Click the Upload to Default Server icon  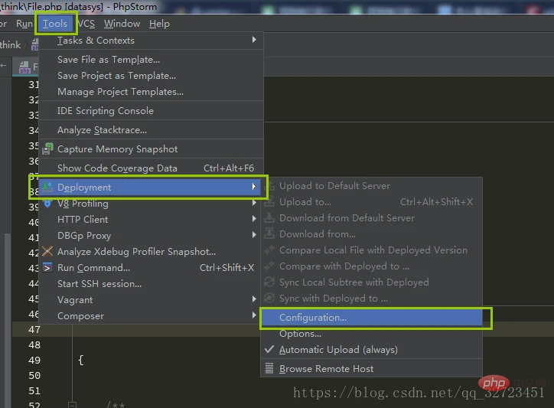(269, 186)
